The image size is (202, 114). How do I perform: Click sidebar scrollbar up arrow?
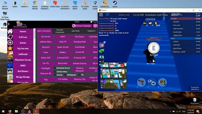point(34,29)
